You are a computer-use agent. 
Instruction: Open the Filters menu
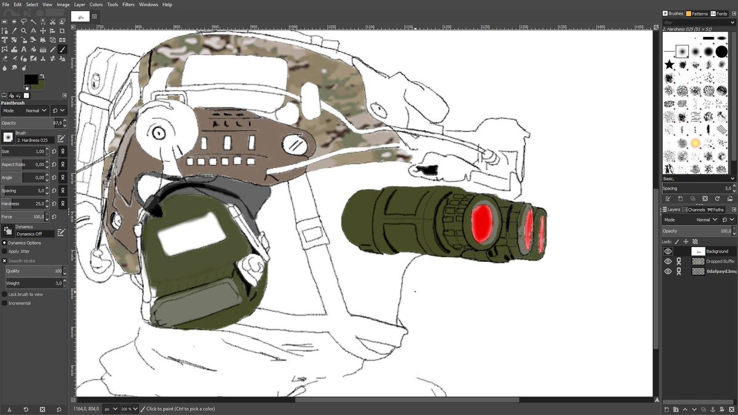tap(128, 4)
